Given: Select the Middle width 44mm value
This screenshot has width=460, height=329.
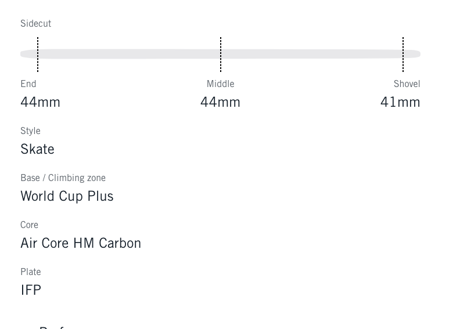Looking at the screenshot, I should 220,102.
